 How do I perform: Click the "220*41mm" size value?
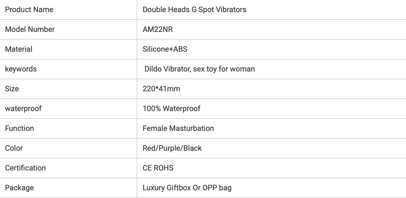point(161,89)
